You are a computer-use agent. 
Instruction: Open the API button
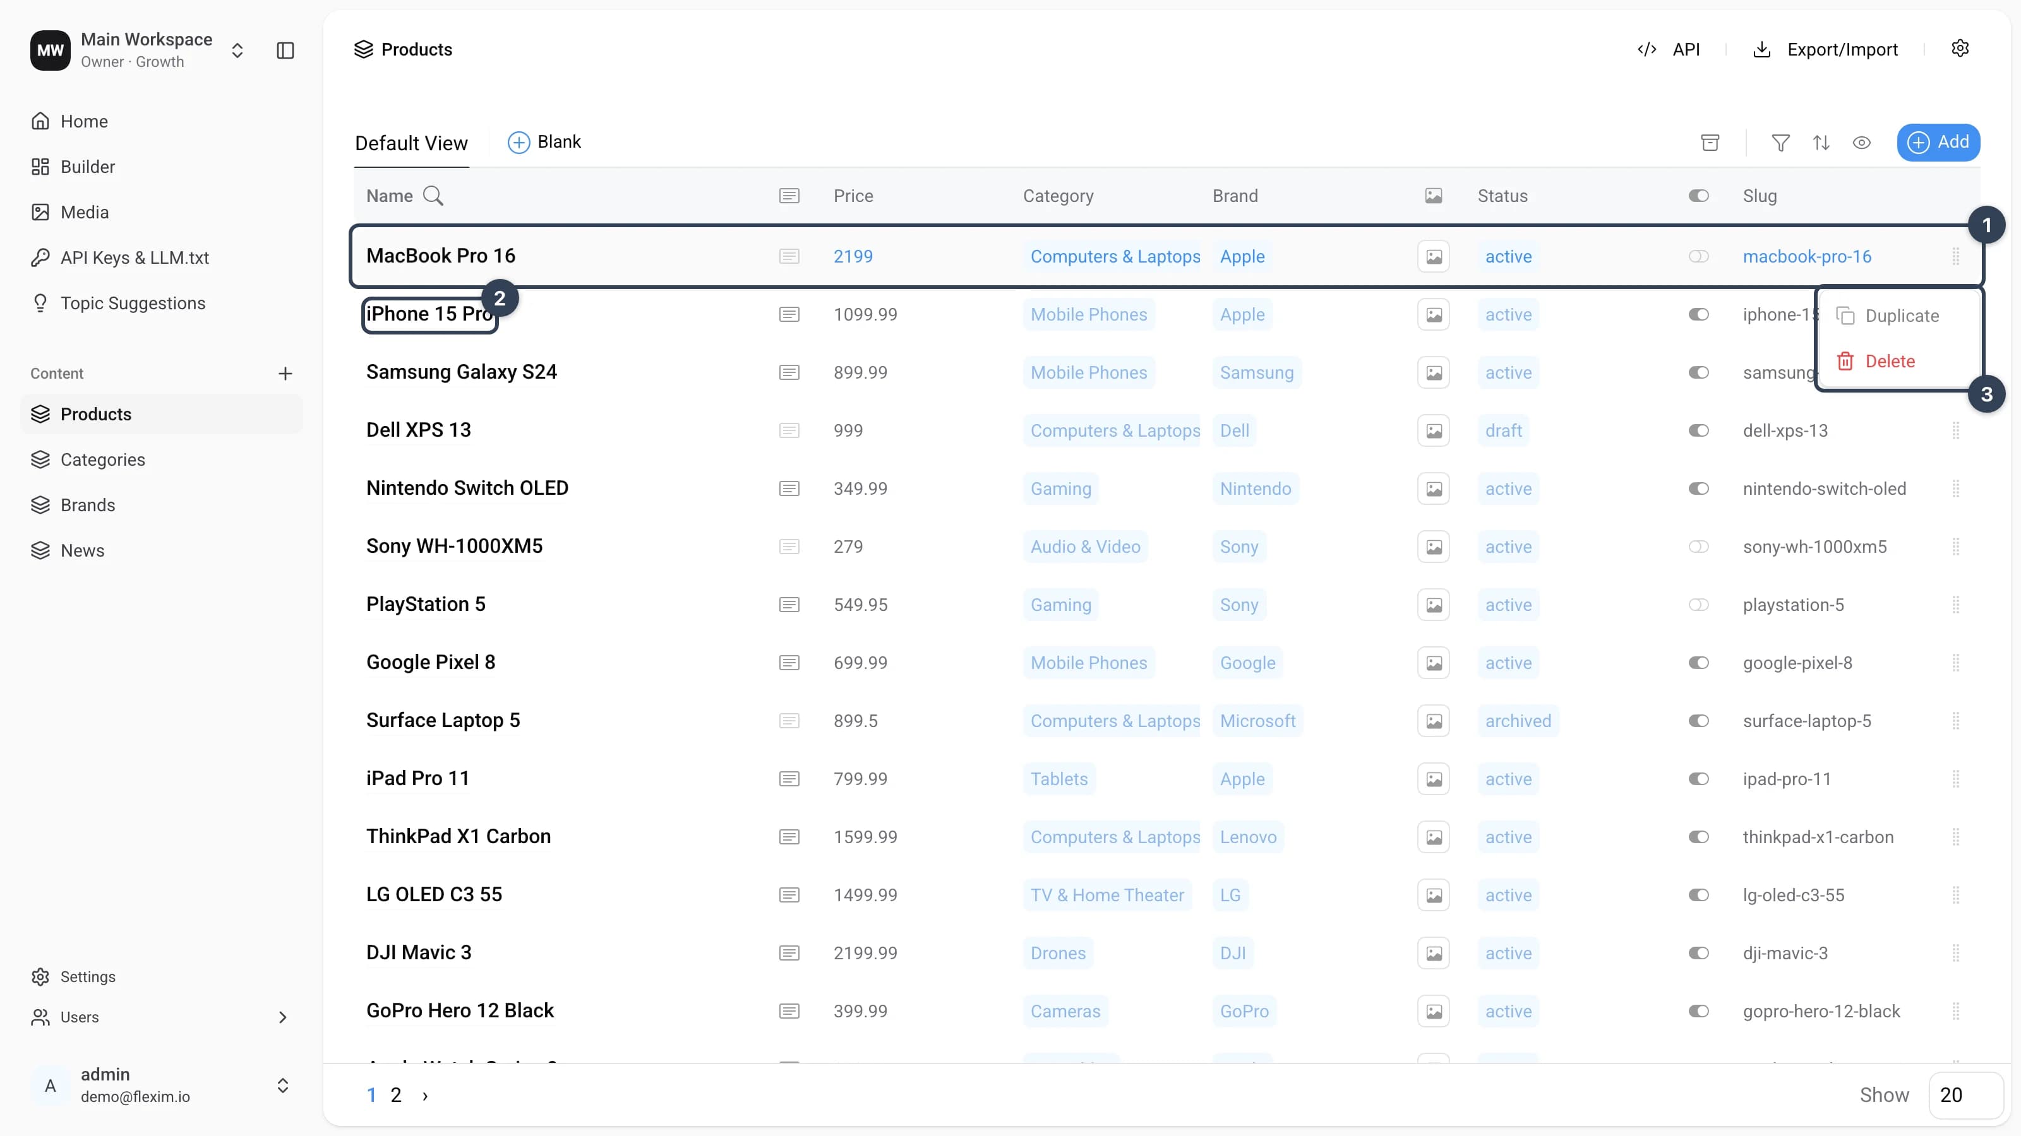point(1669,49)
